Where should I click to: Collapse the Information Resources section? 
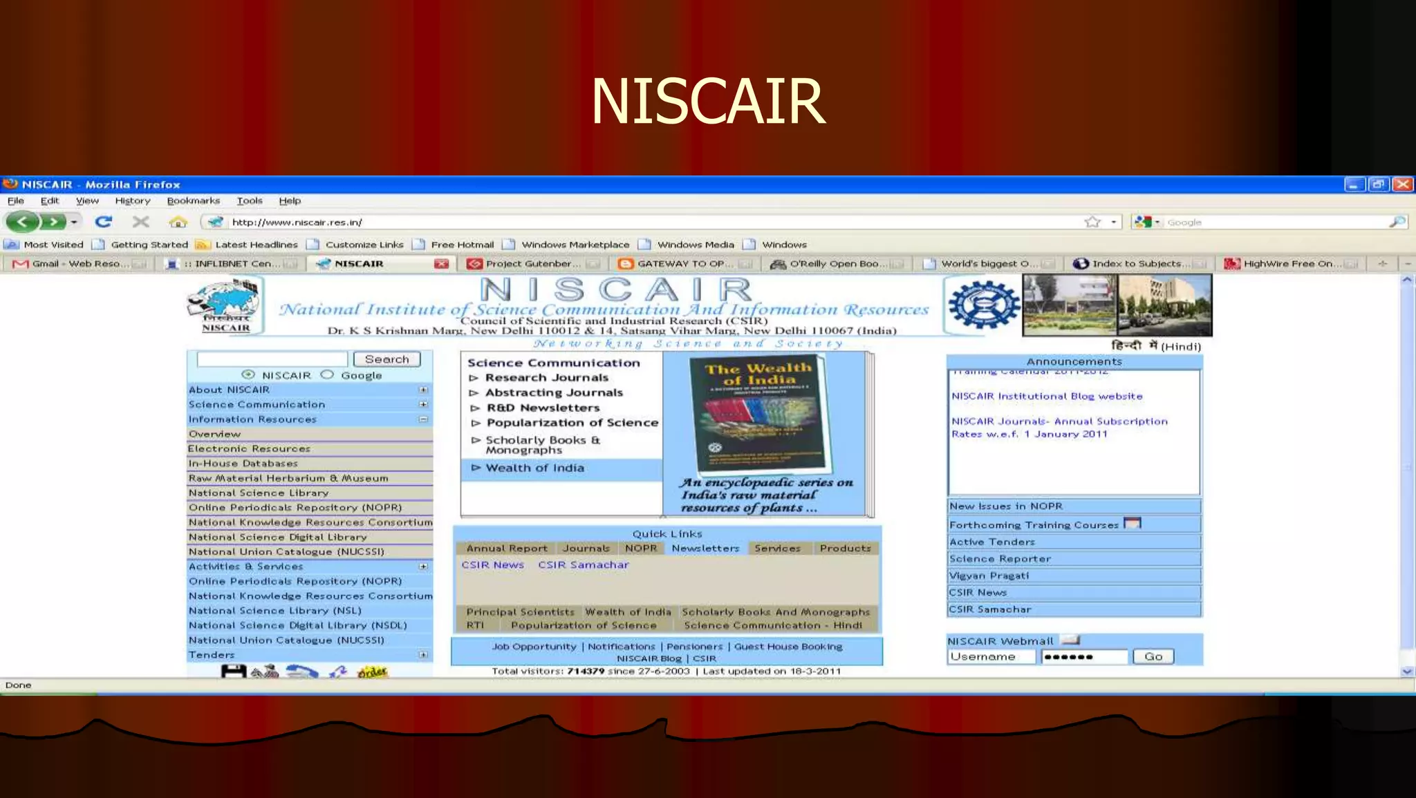point(423,419)
